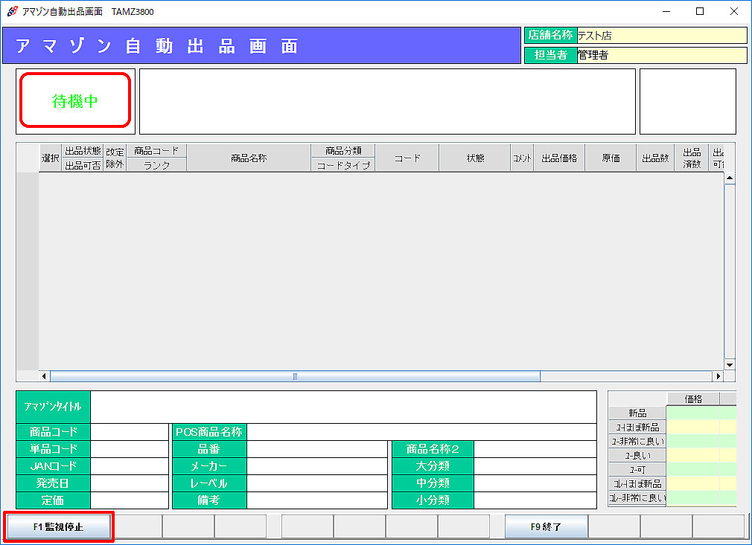Click the 商品名称 column header

click(249, 158)
